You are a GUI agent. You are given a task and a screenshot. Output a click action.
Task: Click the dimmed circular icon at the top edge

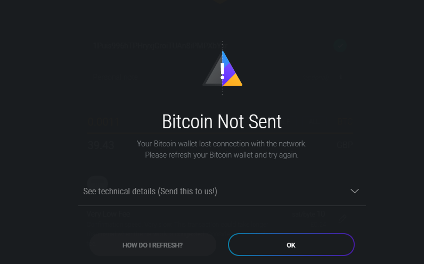pos(221,2)
